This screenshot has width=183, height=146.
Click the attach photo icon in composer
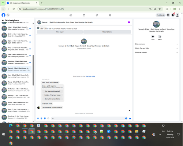41,118
